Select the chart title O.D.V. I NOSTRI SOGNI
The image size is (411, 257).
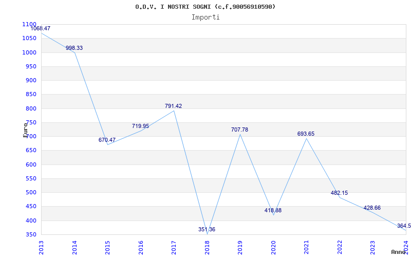coord(205,7)
